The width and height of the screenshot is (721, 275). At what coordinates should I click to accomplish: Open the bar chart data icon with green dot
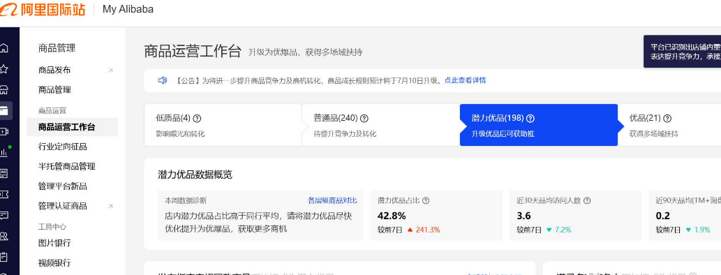click(4, 151)
